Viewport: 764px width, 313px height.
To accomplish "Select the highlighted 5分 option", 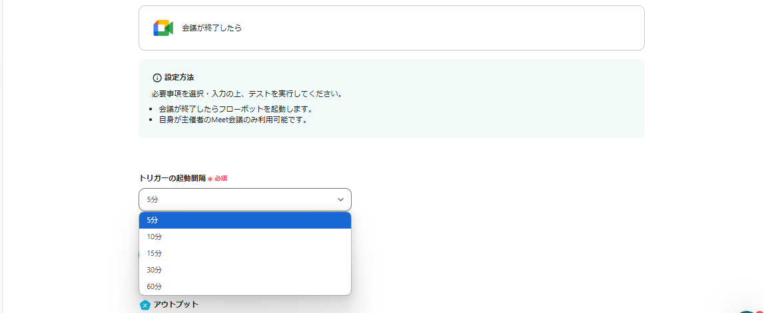I will tap(245, 220).
